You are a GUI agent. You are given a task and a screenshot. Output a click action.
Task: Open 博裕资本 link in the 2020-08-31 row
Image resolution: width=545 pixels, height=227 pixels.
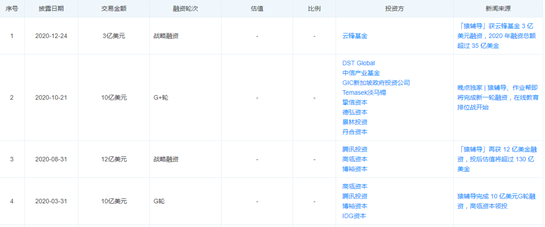(x=355, y=169)
